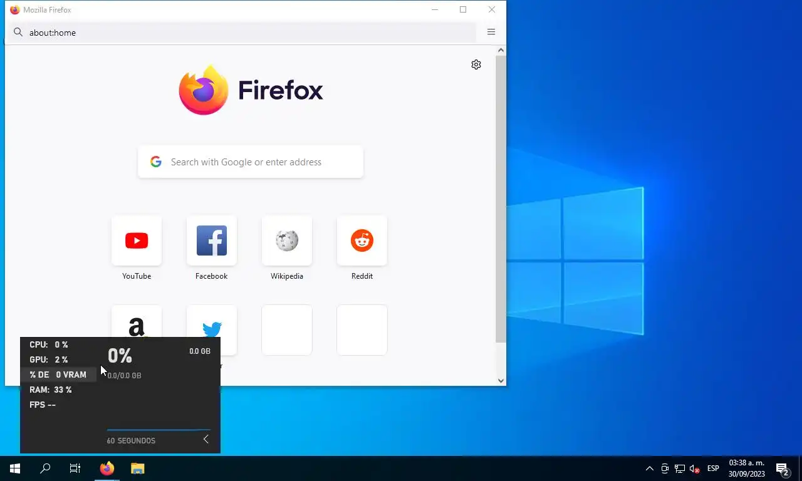Open File Explorer from taskbar
This screenshot has width=802, height=481.
pos(137,468)
